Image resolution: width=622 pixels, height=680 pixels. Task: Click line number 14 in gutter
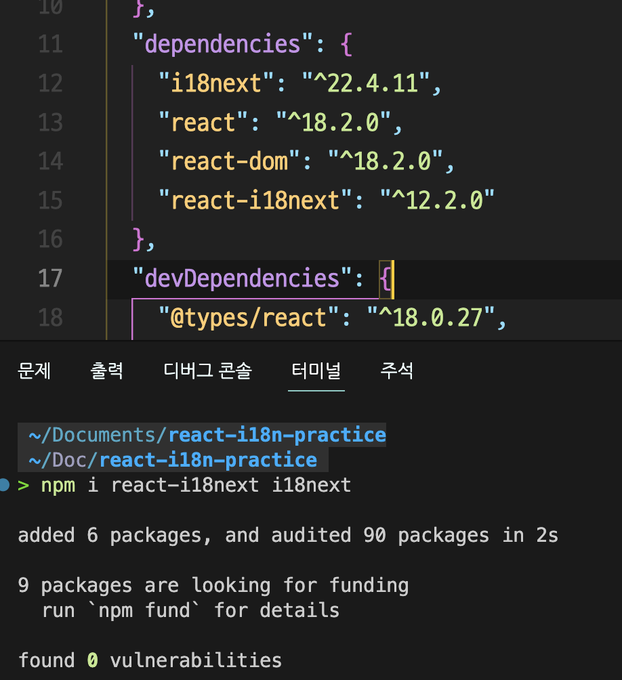click(x=51, y=162)
